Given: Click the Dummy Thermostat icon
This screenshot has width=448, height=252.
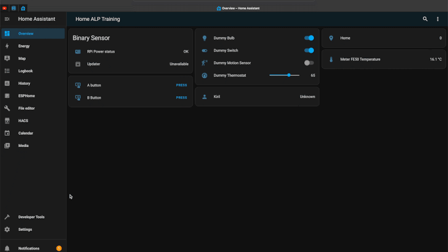Looking at the screenshot, I should tap(205, 76).
